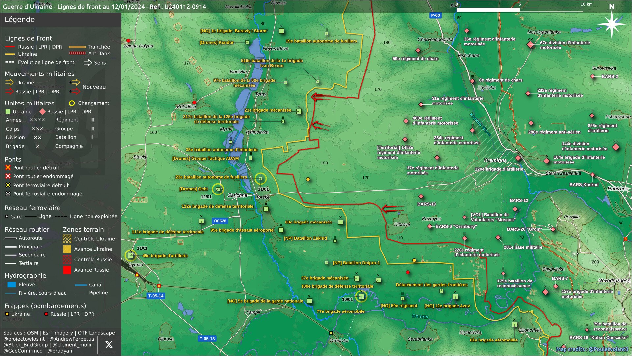Click the Avance Ukraine yellow swatch

pyautogui.click(x=67, y=249)
